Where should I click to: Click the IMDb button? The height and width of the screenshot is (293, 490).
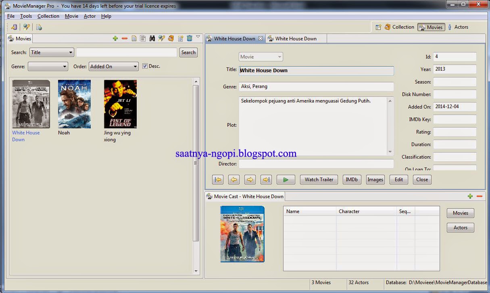(x=352, y=180)
